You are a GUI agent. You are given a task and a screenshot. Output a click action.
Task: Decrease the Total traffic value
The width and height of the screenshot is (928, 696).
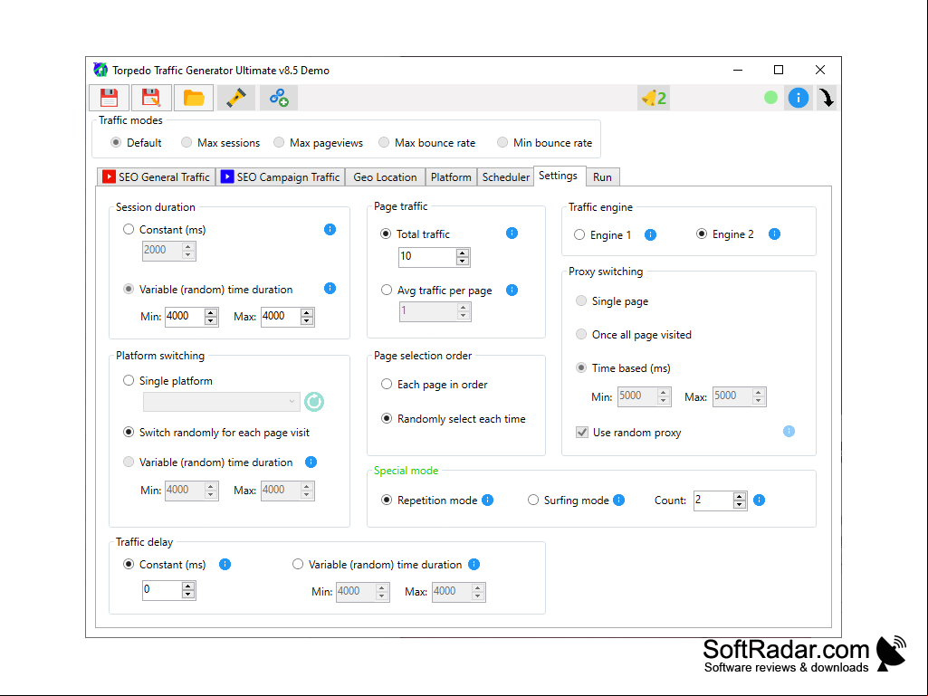tap(463, 261)
